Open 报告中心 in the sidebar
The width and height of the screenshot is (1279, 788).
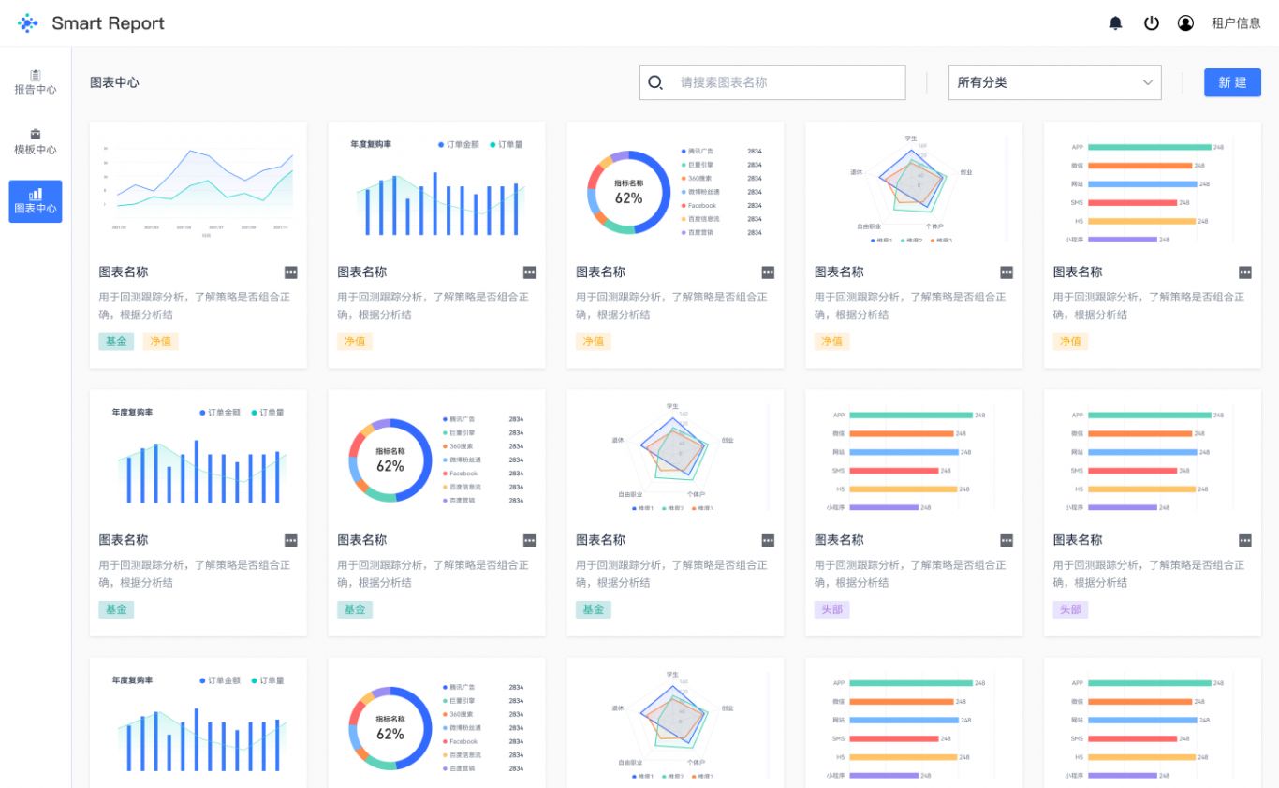pos(36,82)
